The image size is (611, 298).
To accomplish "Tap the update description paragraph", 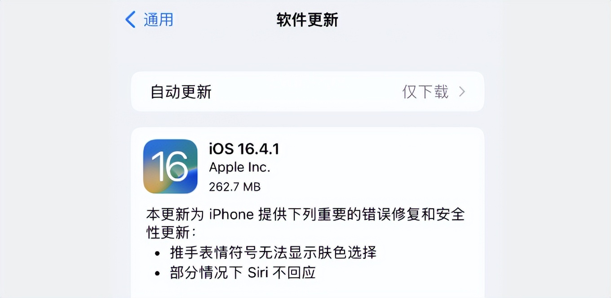I will click(x=307, y=223).
